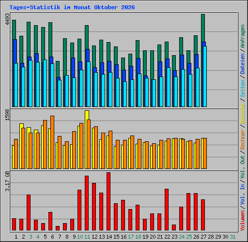Select the shortest red Volumen bar for day 7

(x=58, y=228)
